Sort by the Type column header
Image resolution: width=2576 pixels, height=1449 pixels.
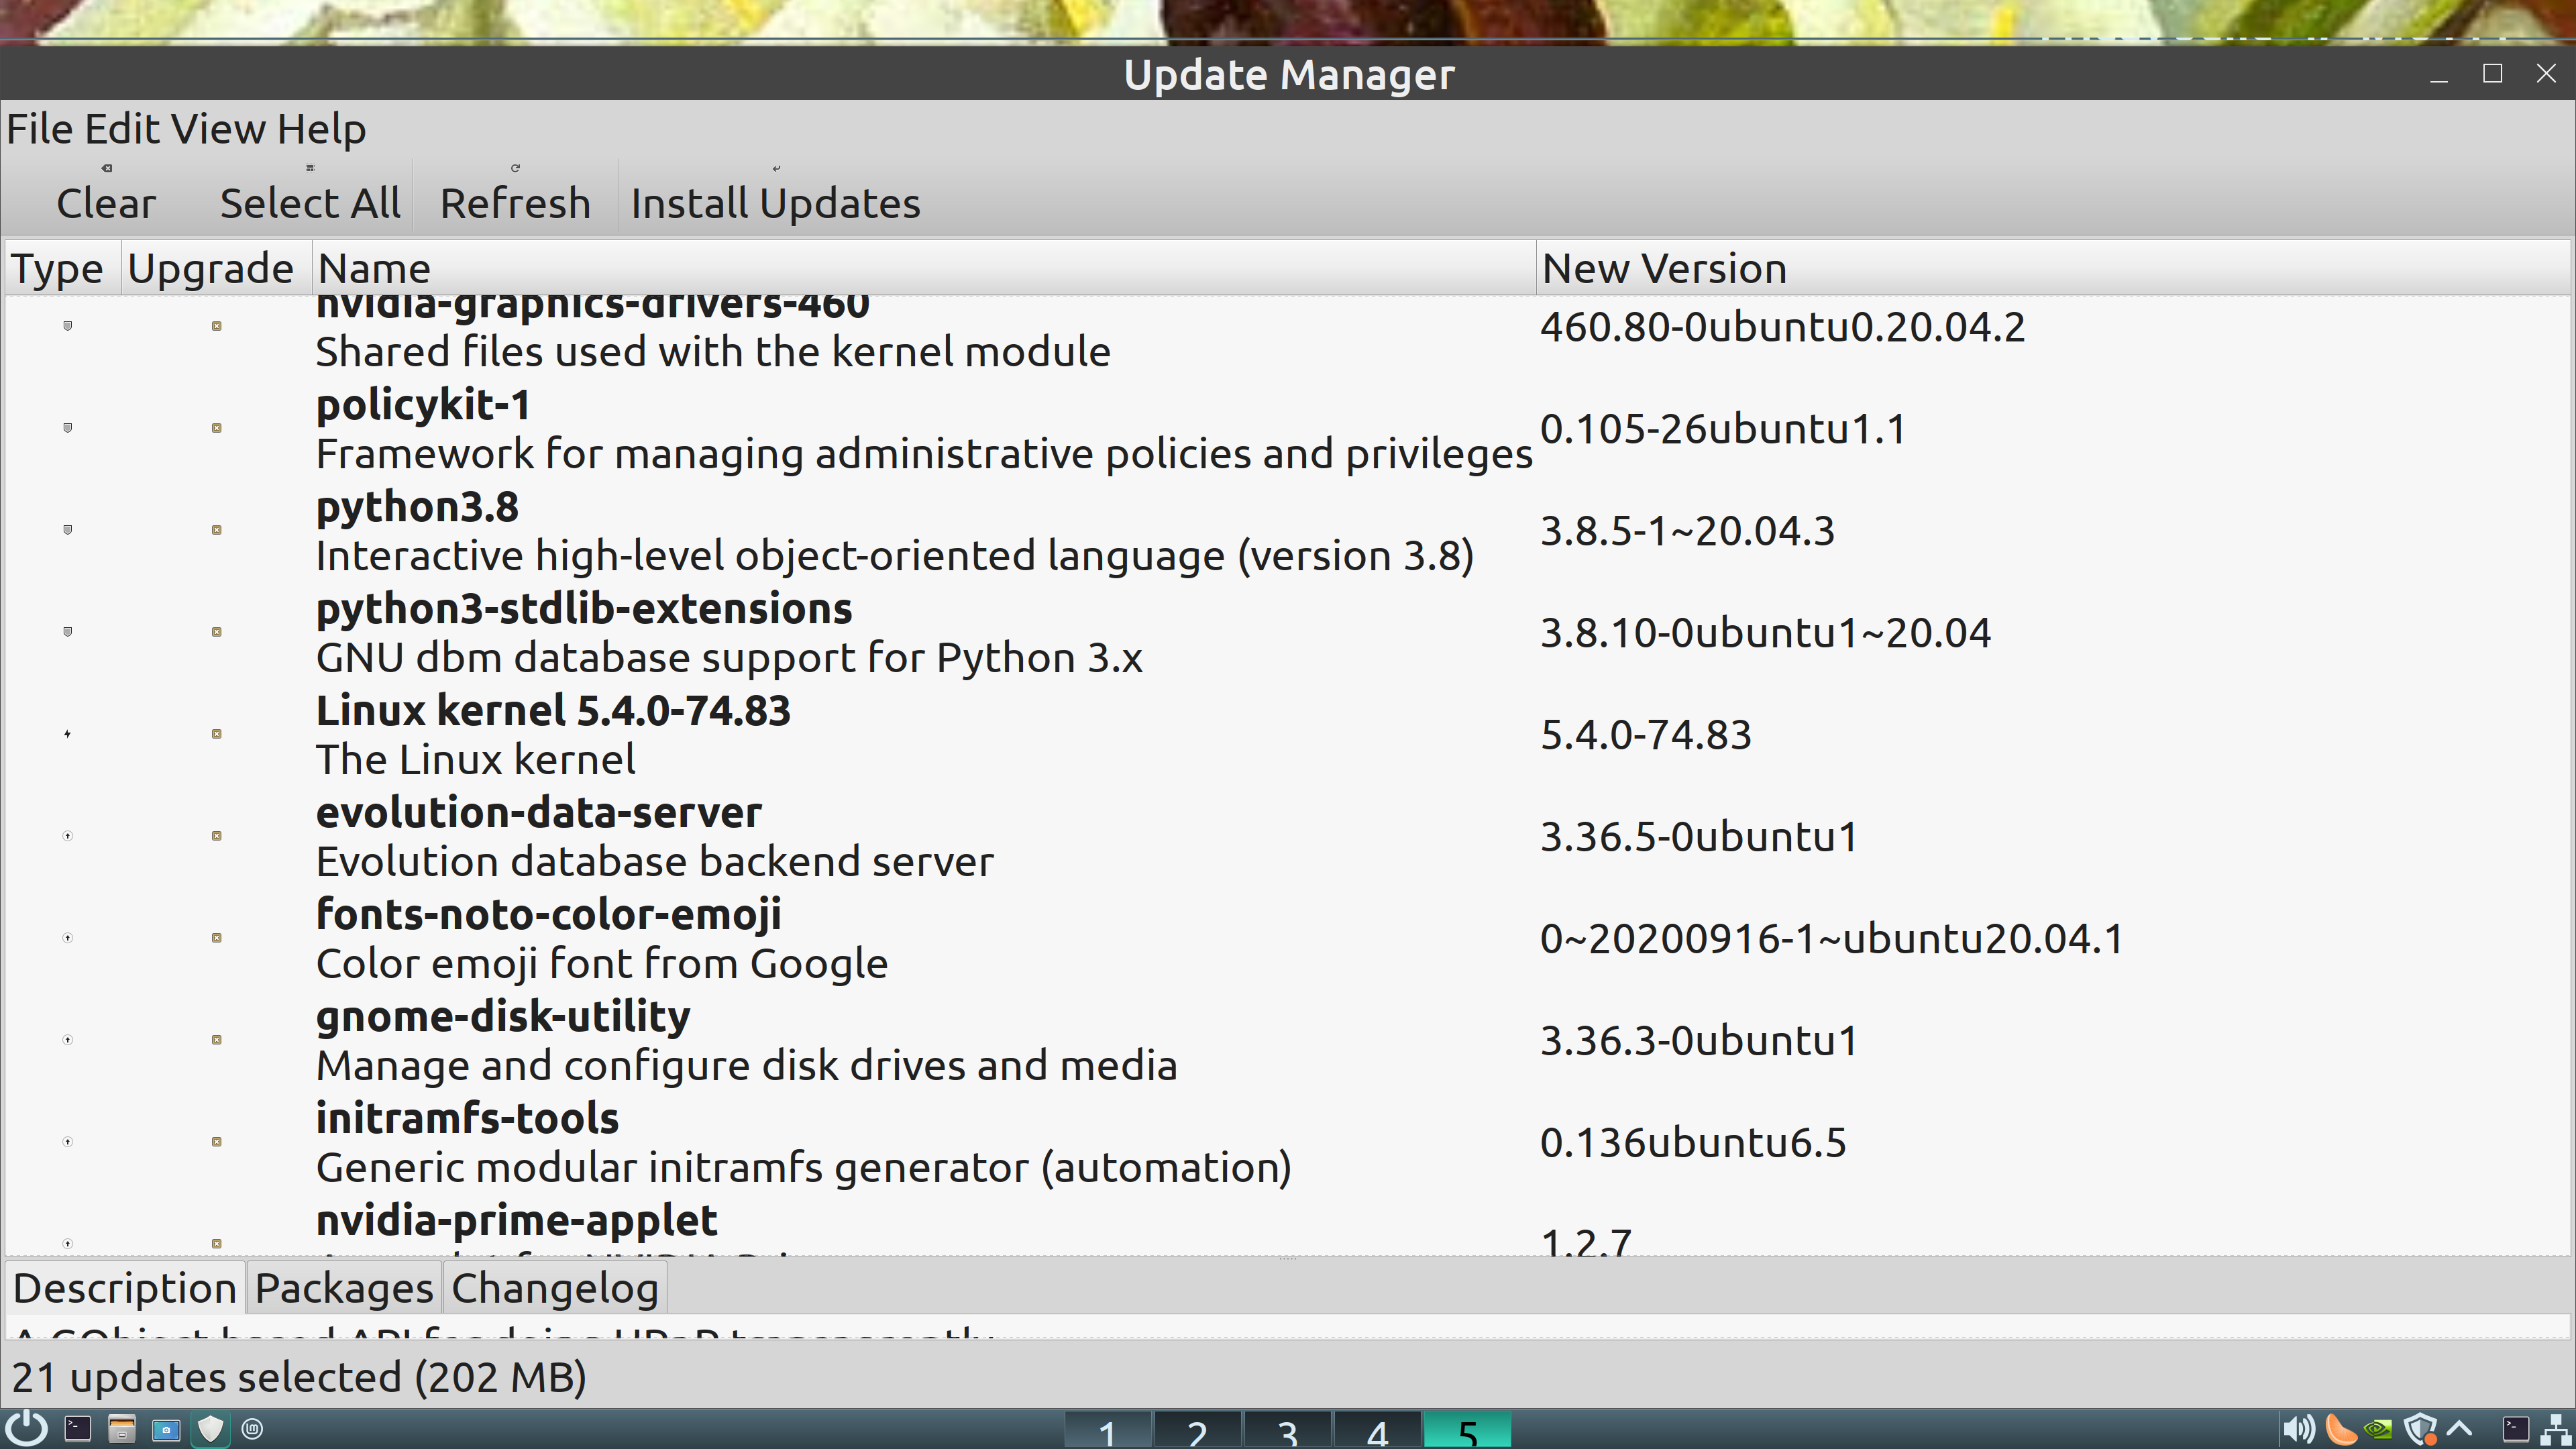pos(63,268)
